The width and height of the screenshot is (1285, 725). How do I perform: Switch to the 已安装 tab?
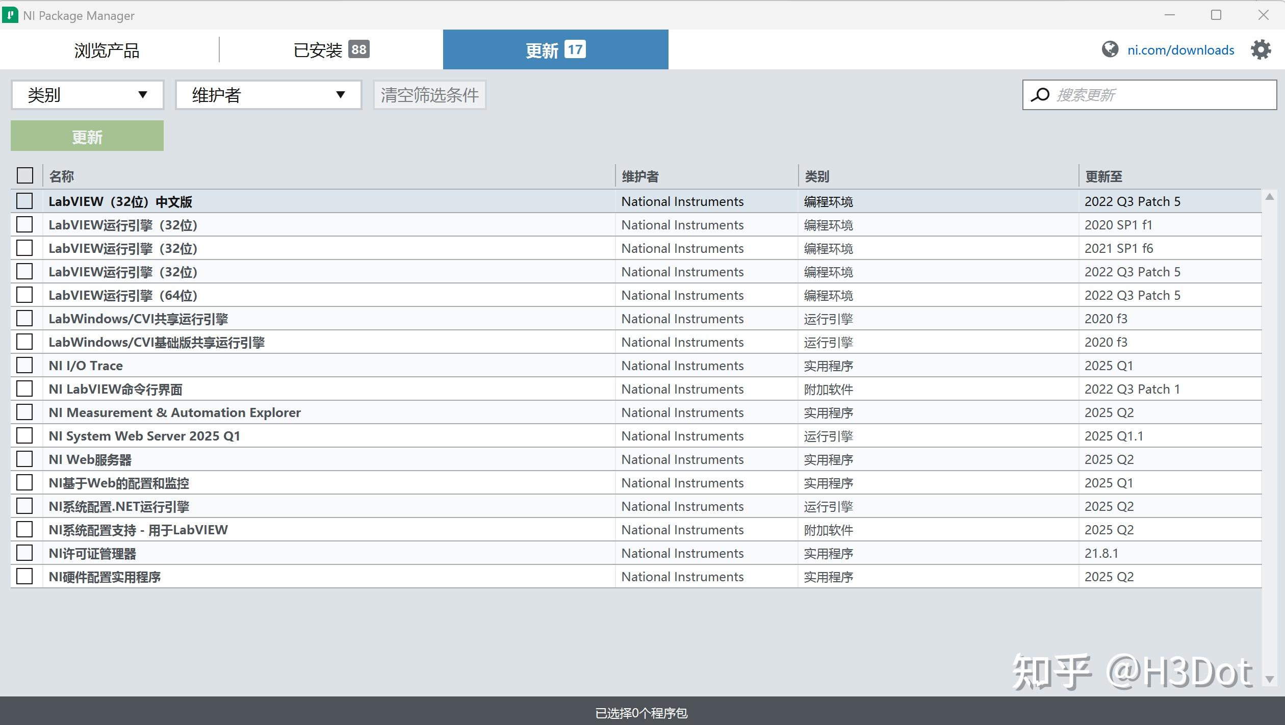[x=330, y=49]
